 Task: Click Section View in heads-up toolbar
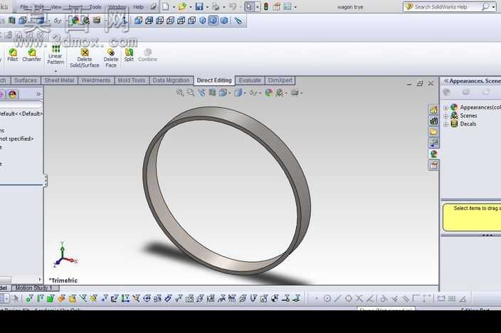tap(212, 93)
